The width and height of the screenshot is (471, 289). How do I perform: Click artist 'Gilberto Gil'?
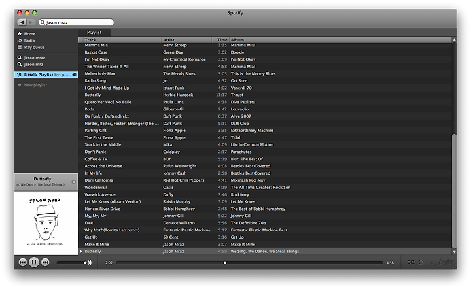174,109
